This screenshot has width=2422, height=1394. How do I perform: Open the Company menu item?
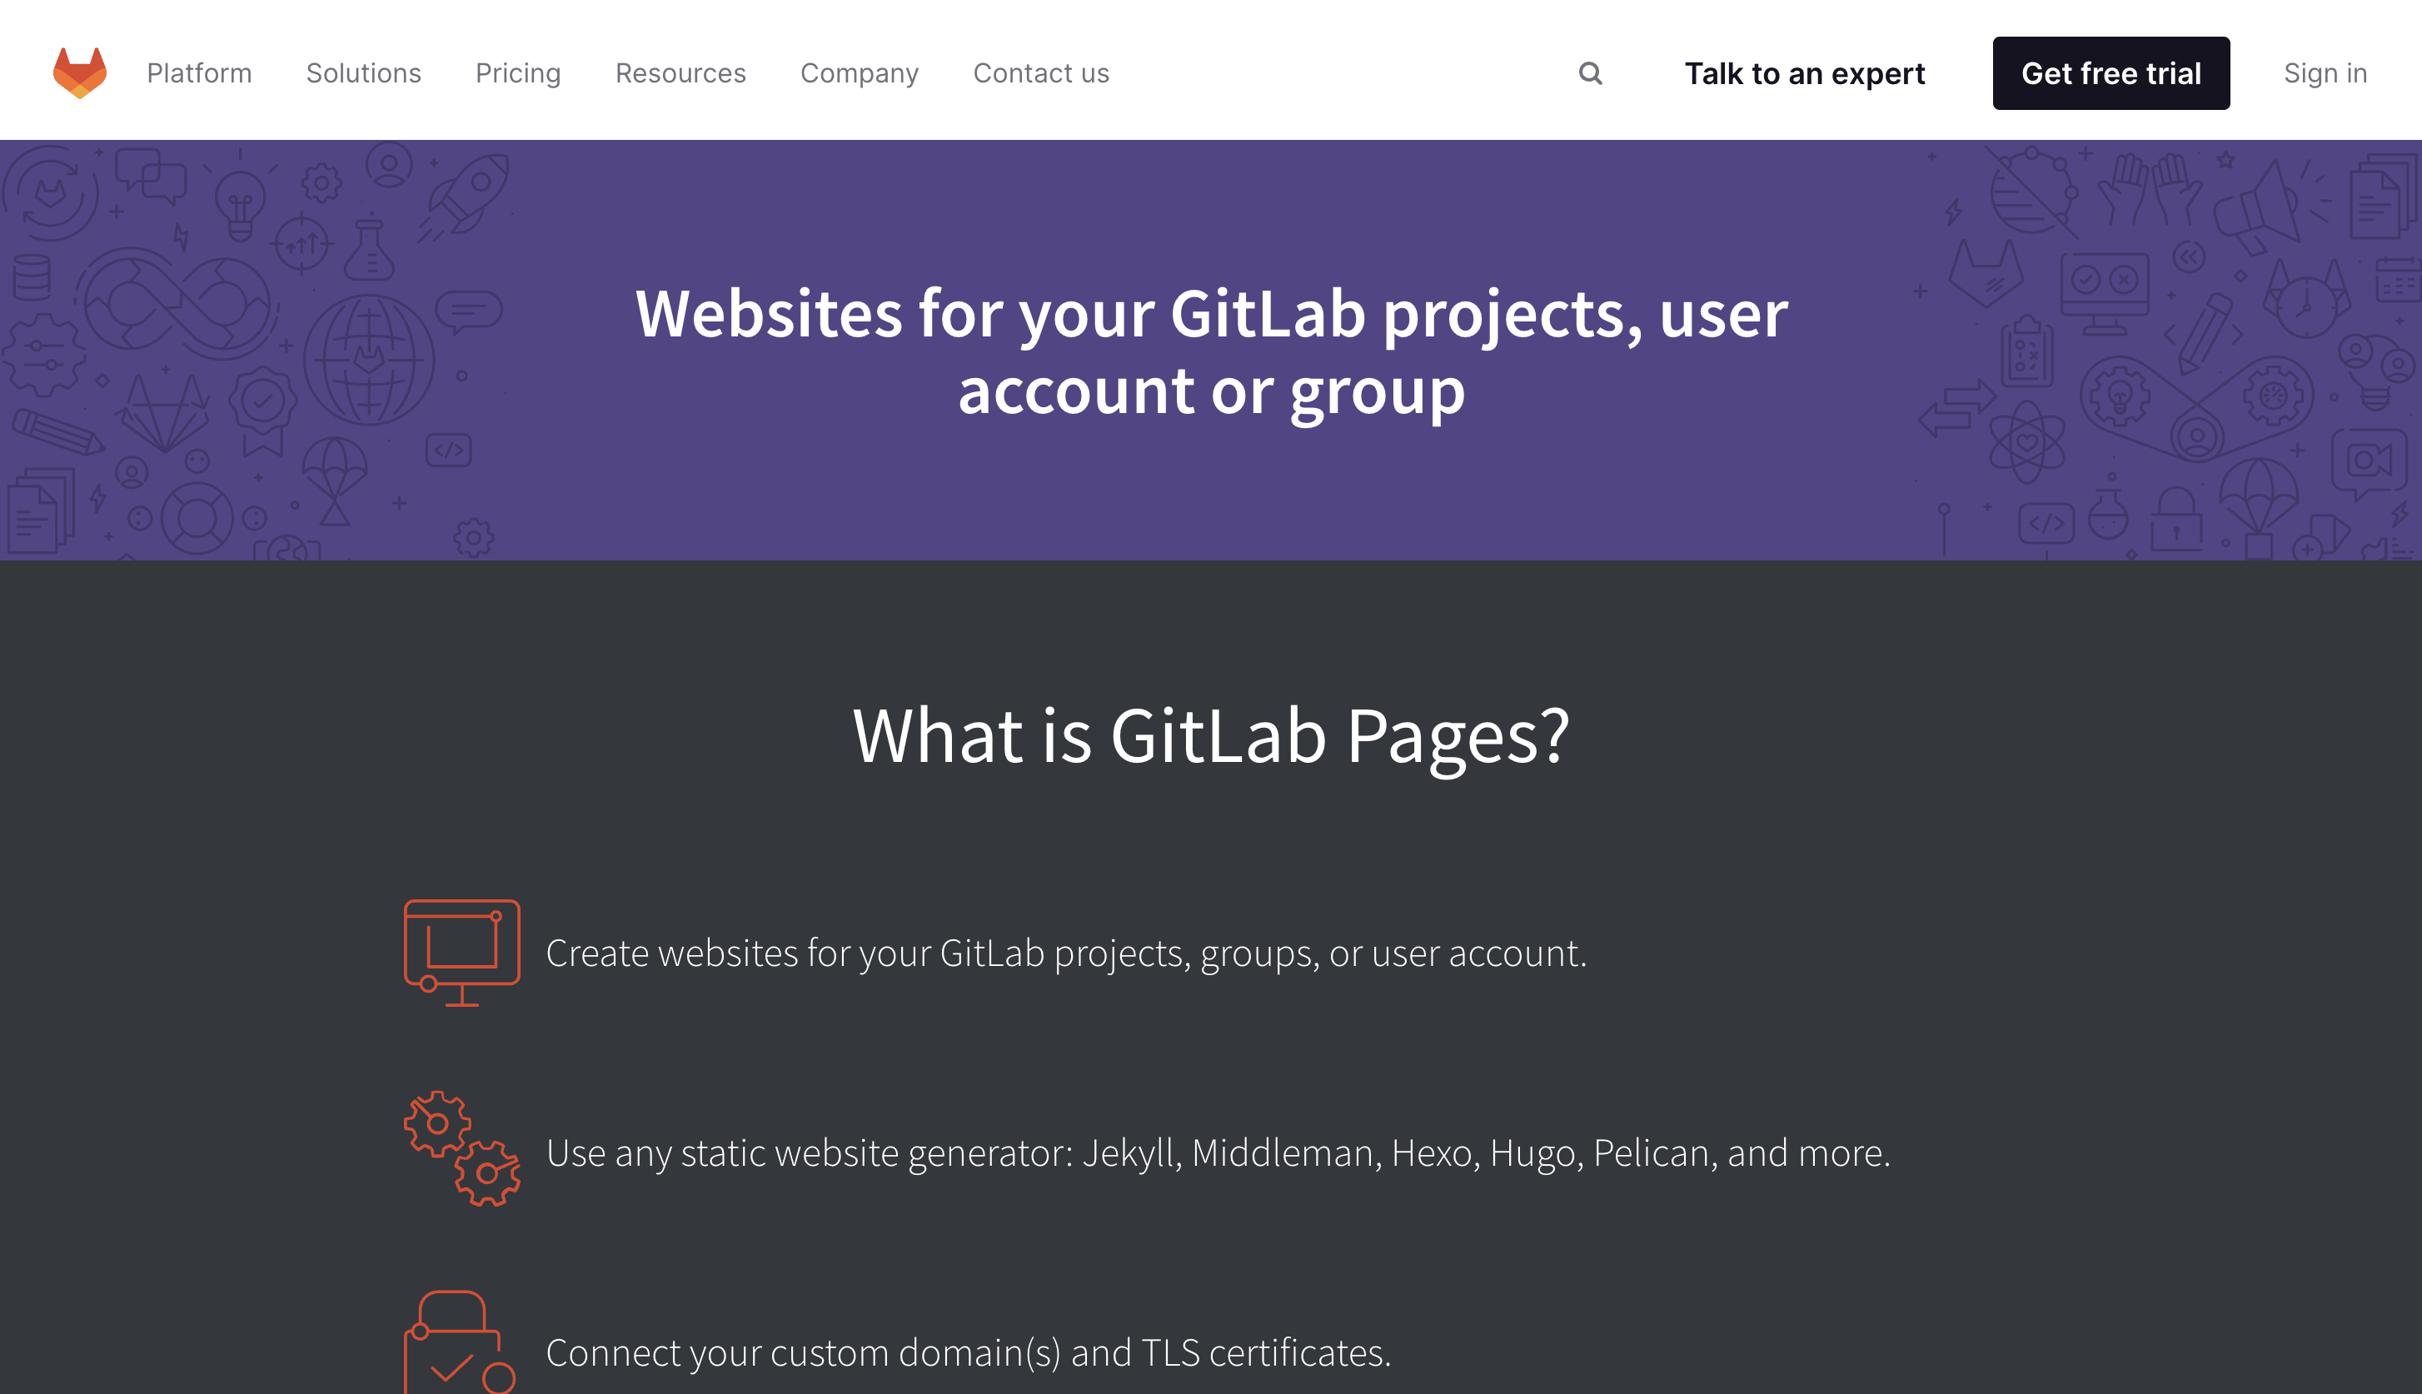(x=860, y=72)
